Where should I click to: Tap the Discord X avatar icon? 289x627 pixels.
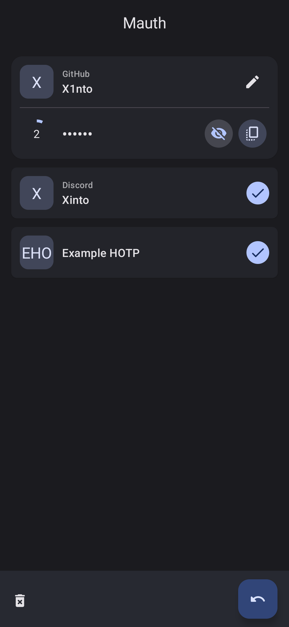[x=37, y=193]
